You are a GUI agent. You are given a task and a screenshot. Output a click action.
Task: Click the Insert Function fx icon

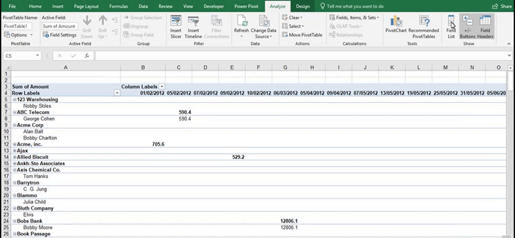click(x=87, y=56)
